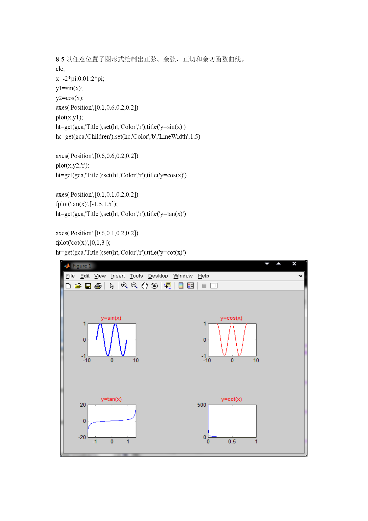The height and width of the screenshot is (521, 368).
Task: Click the dock figure arrow in the menu bar
Action: 300,276
